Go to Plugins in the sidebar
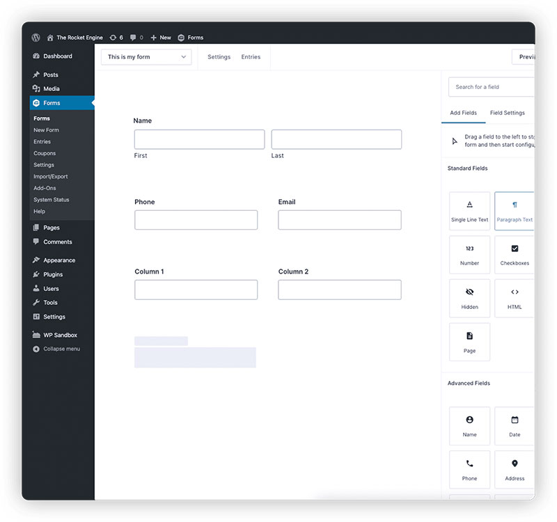Viewport: 557px width, 522px height. [x=53, y=274]
